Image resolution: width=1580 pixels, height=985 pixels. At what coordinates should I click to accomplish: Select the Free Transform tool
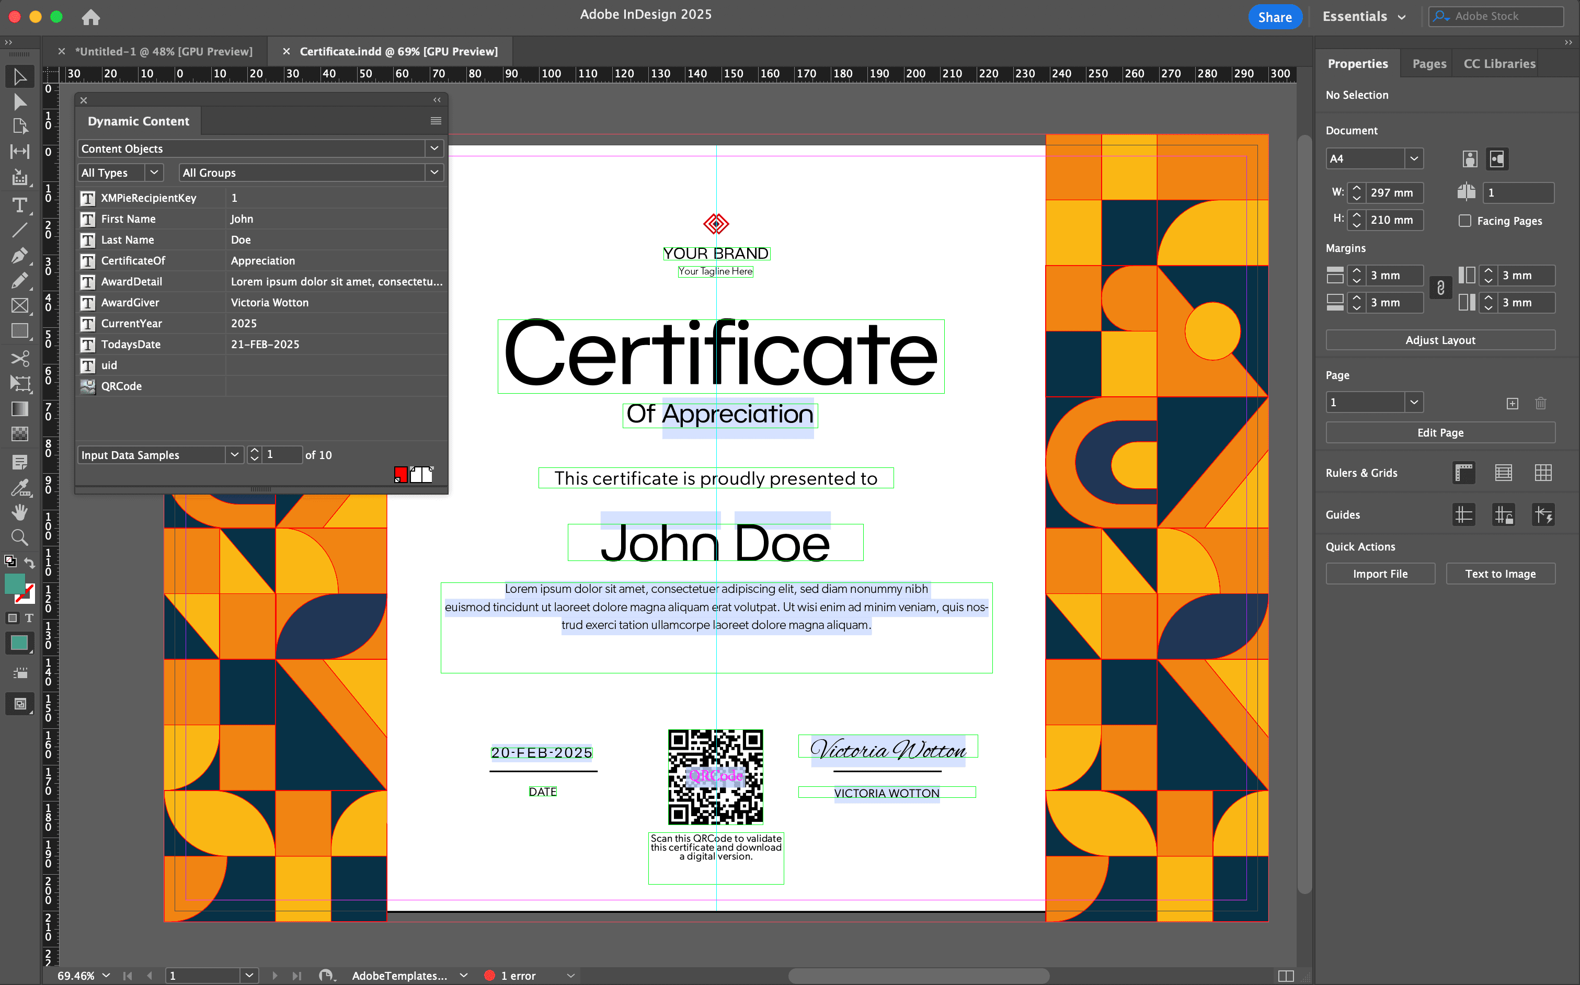19,384
